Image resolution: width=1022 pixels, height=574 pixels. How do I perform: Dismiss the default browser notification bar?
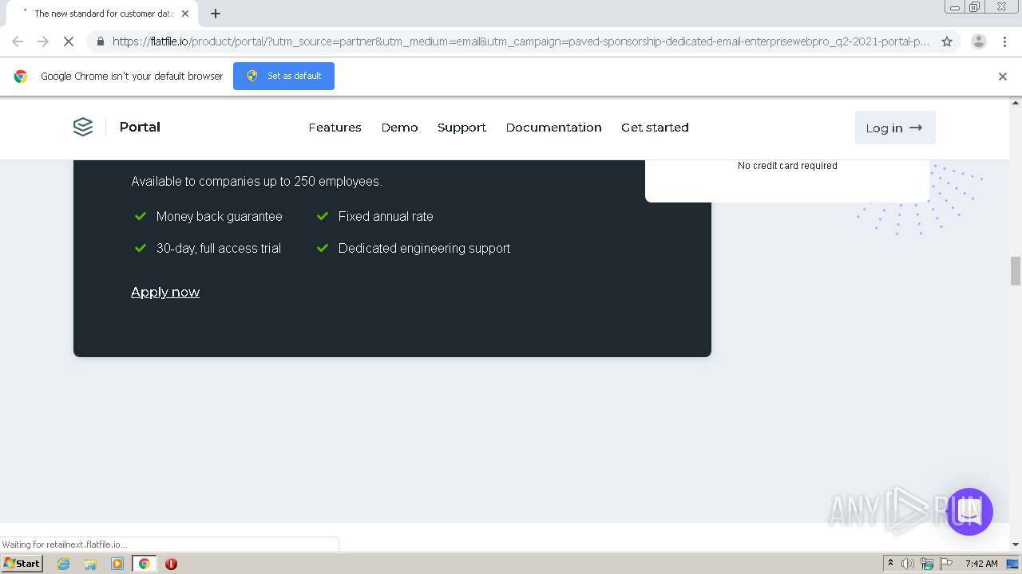point(1003,77)
